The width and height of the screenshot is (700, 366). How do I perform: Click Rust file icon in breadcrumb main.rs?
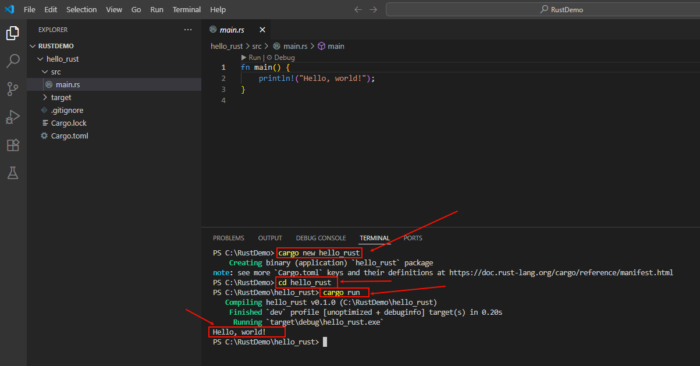277,46
